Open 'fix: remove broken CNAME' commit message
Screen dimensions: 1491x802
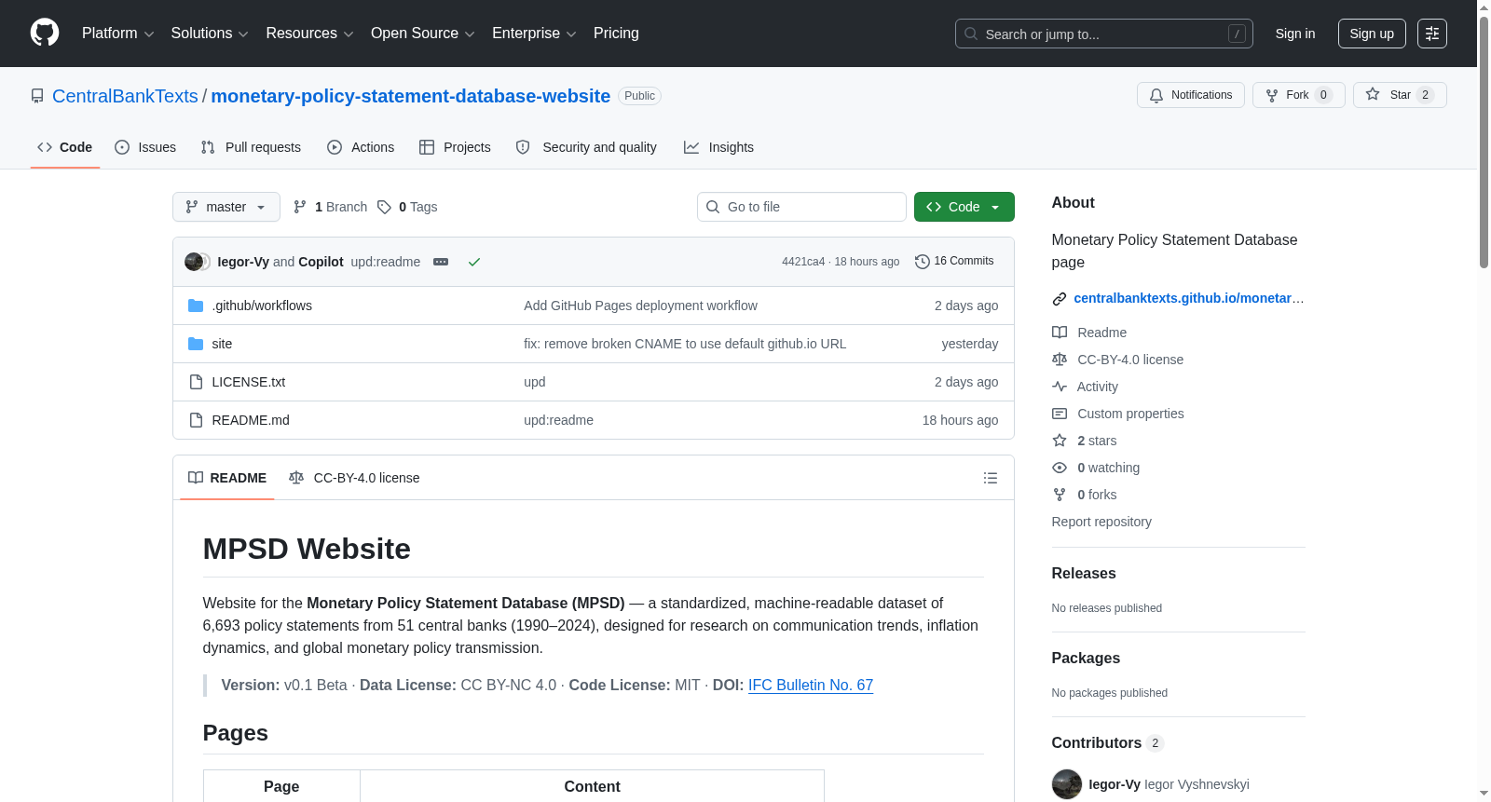pyautogui.click(x=685, y=344)
